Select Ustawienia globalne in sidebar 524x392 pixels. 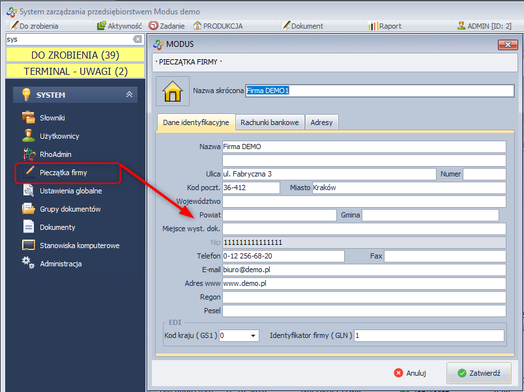(x=70, y=191)
